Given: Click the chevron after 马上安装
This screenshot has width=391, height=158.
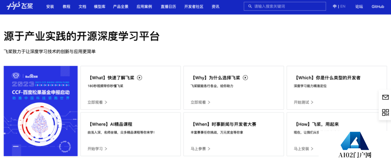Looking at the screenshot, I should tap(312, 149).
